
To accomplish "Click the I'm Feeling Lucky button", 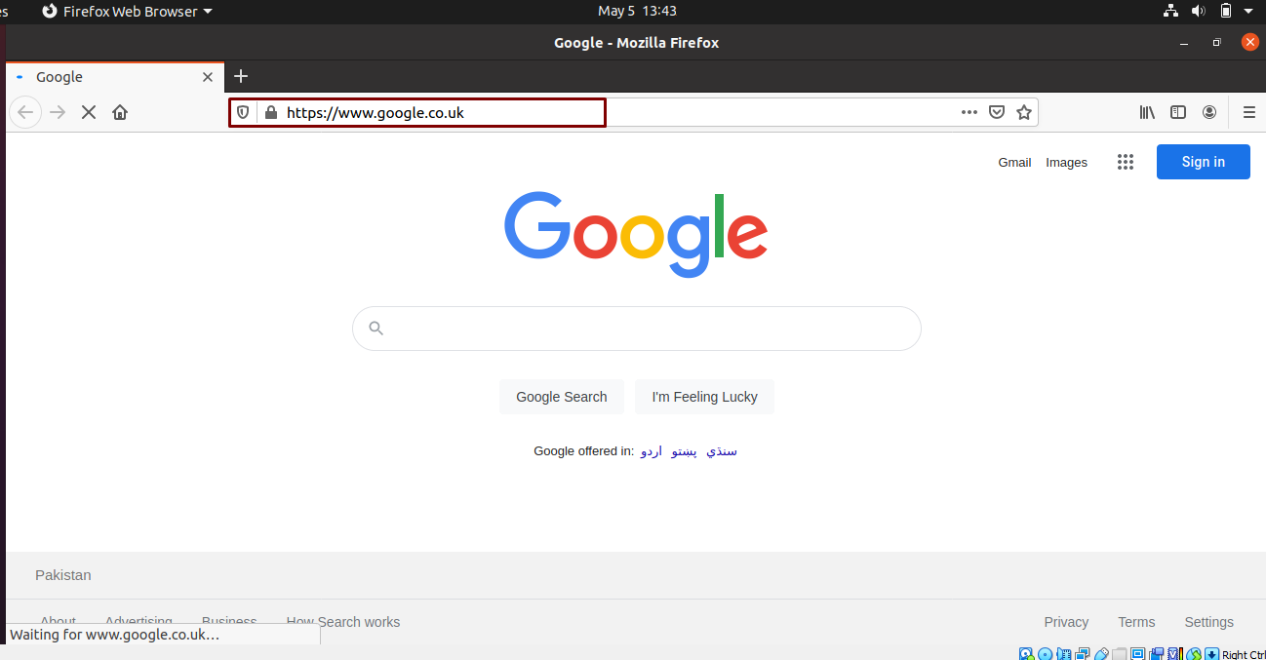I will pyautogui.click(x=704, y=397).
